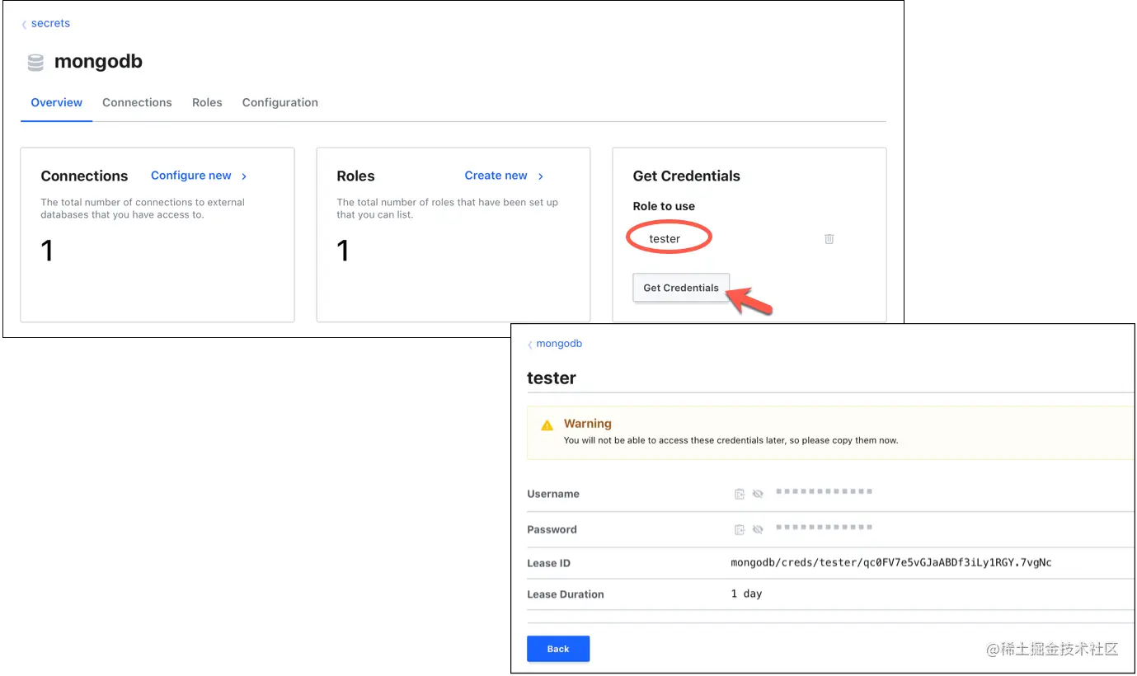Copy the Password value

click(740, 529)
